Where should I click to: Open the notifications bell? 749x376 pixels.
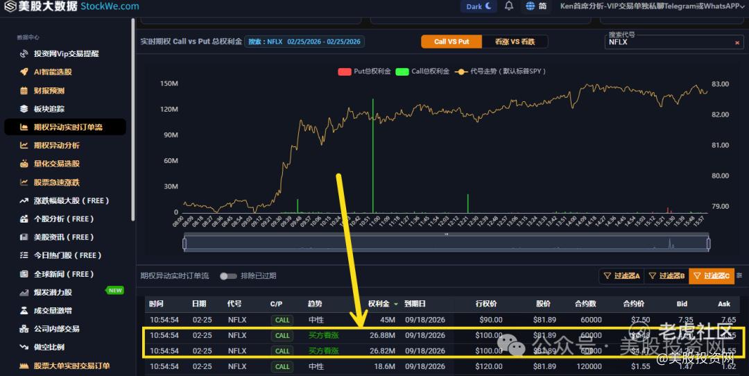[509, 6]
